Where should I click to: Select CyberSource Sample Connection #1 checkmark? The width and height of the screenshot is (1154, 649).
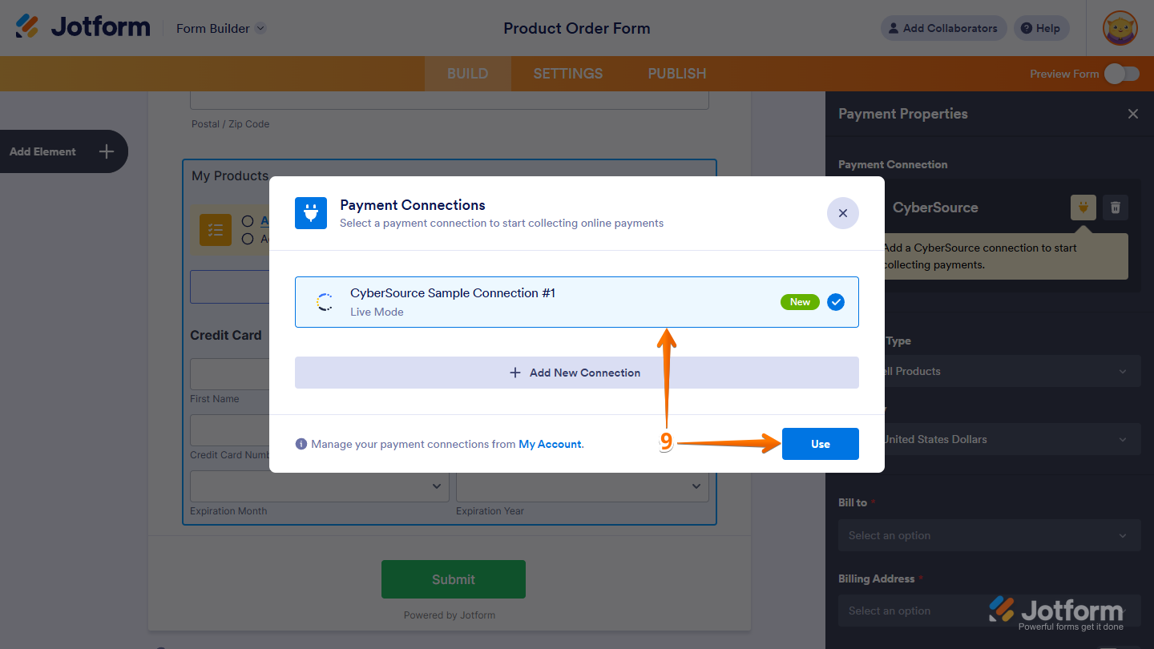click(835, 302)
